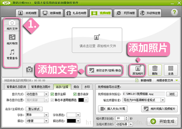Click the green help question mark icon

click(174, 12)
